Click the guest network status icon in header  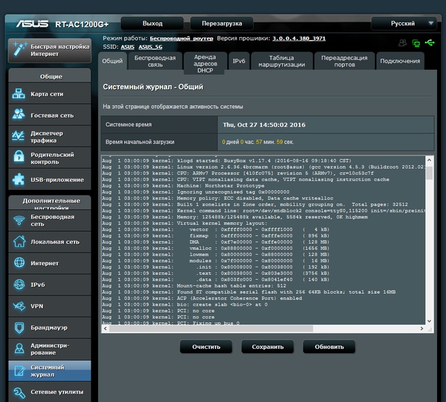tap(403, 43)
